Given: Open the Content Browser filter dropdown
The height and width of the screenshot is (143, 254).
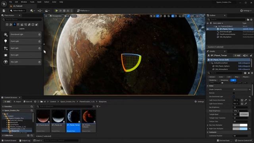Looking at the screenshot, I should pos(98,106).
